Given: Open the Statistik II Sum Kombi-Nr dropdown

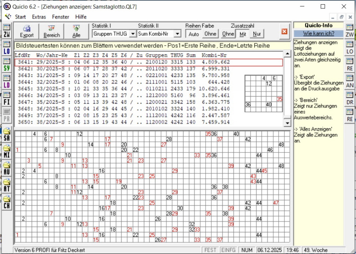Looking at the screenshot, I should click(177, 34).
